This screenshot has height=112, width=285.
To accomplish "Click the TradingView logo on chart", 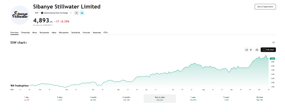I will [x=19, y=86].
